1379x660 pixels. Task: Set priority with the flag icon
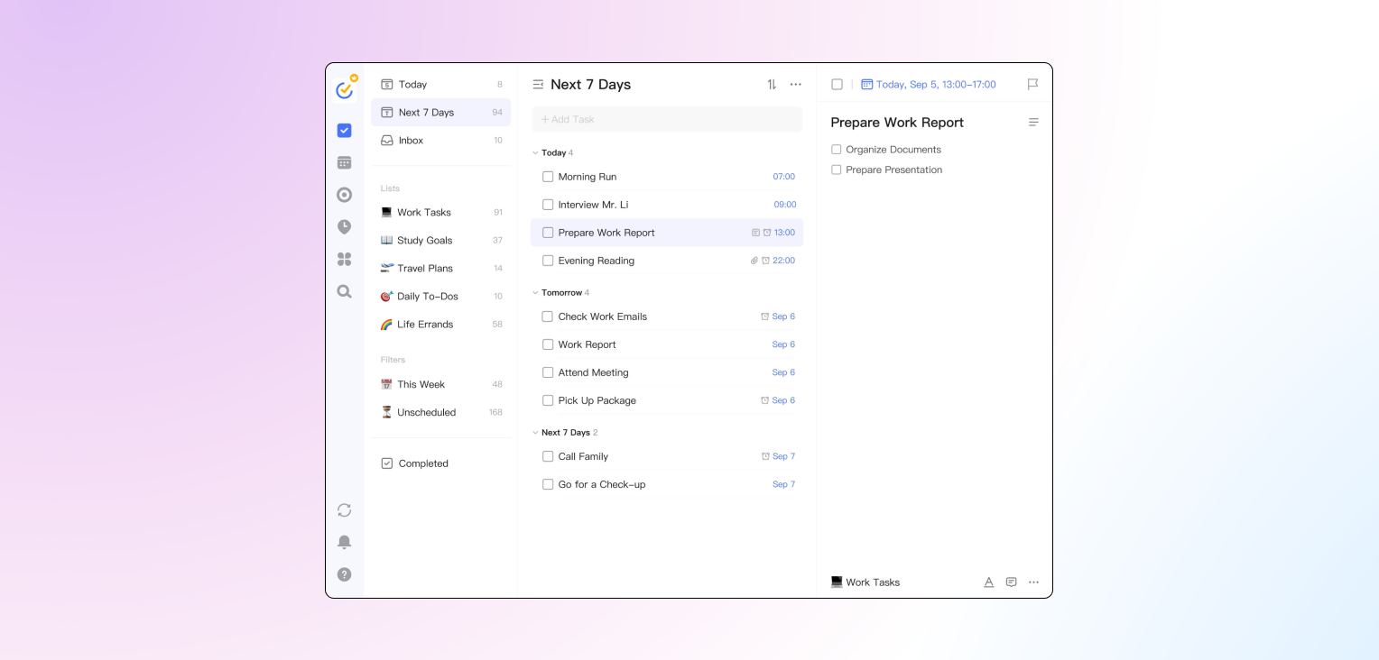click(x=1032, y=85)
